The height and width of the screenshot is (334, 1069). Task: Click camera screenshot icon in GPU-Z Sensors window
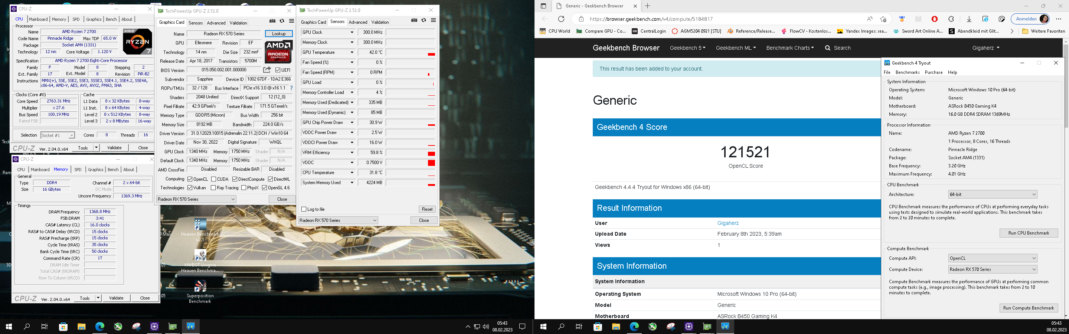[x=414, y=20]
